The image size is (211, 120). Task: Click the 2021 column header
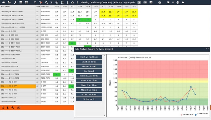(103, 7)
